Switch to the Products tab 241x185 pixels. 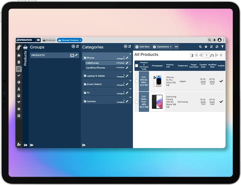pos(49,40)
